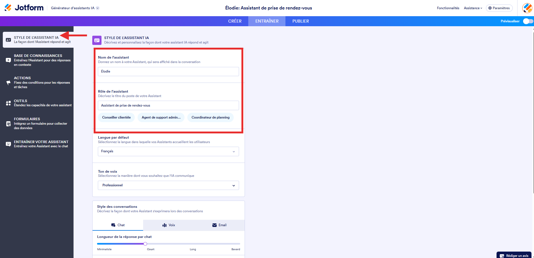Viewport: 534px width, 258px height.
Task: Switch to the ENTRAÎNER tab
Action: coord(267,21)
